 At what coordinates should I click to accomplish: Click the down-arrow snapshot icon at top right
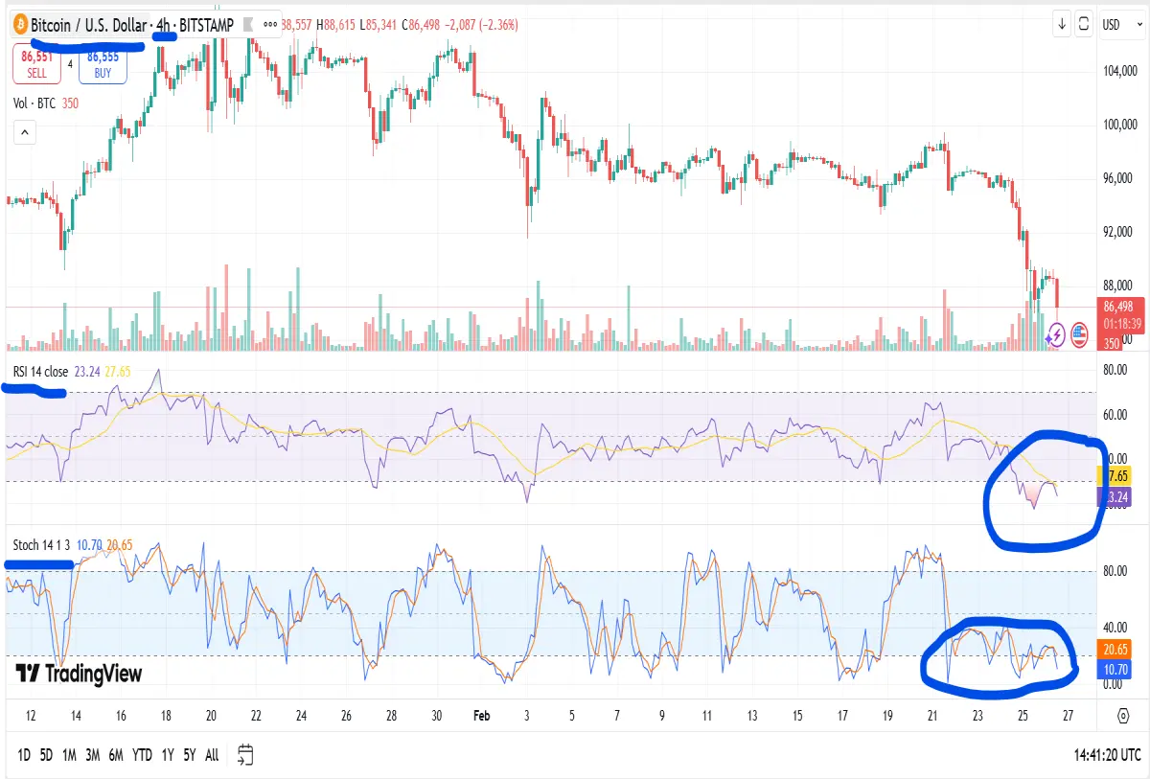click(x=1062, y=24)
